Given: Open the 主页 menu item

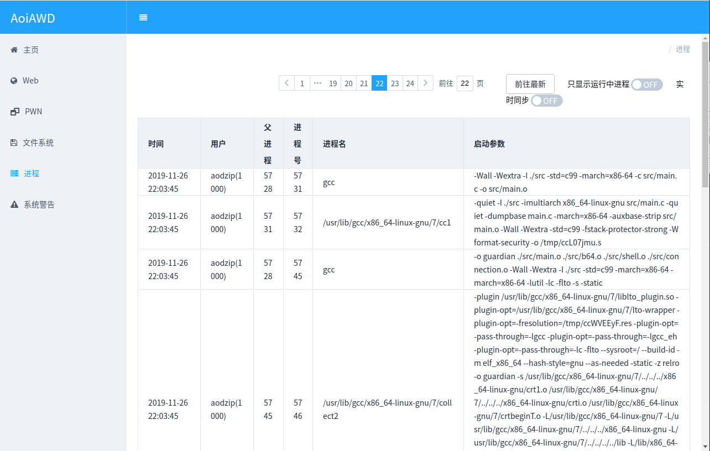Looking at the screenshot, I should click(x=63, y=50).
